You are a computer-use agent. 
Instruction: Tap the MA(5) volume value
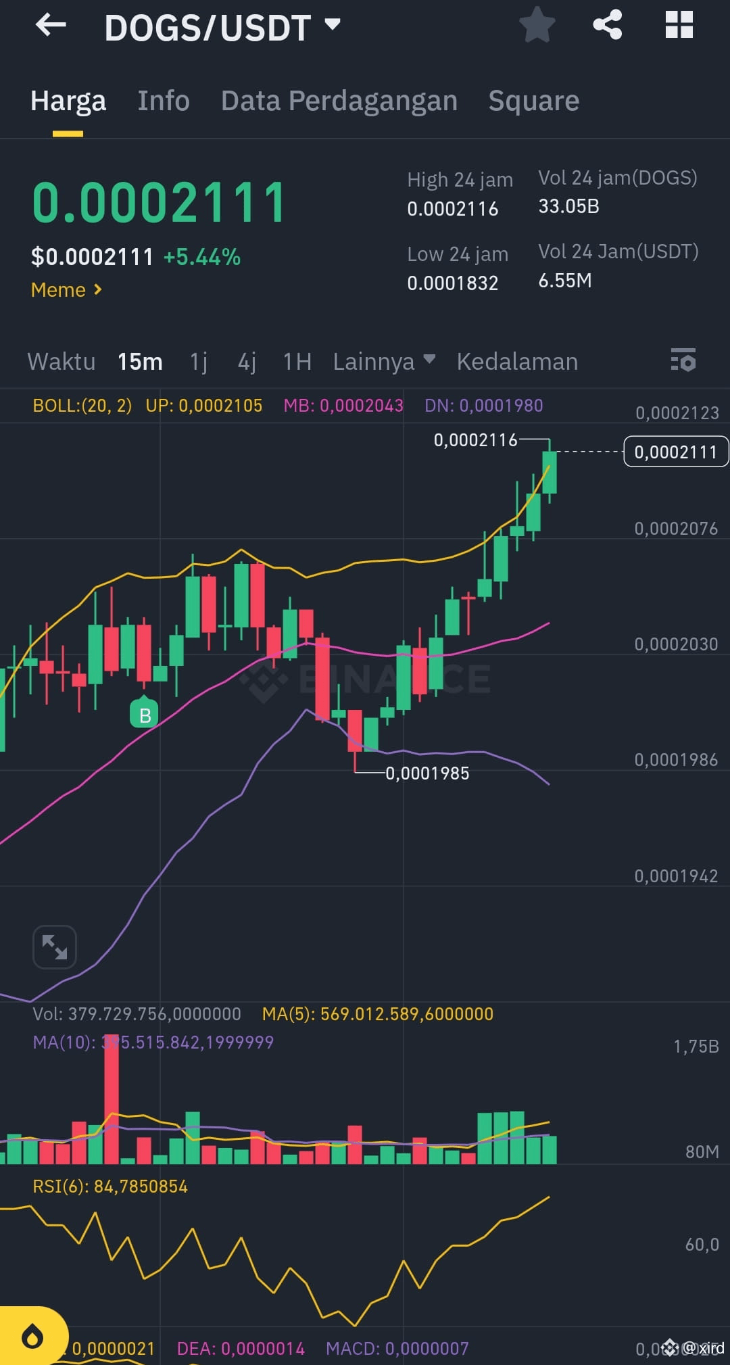tap(378, 1014)
